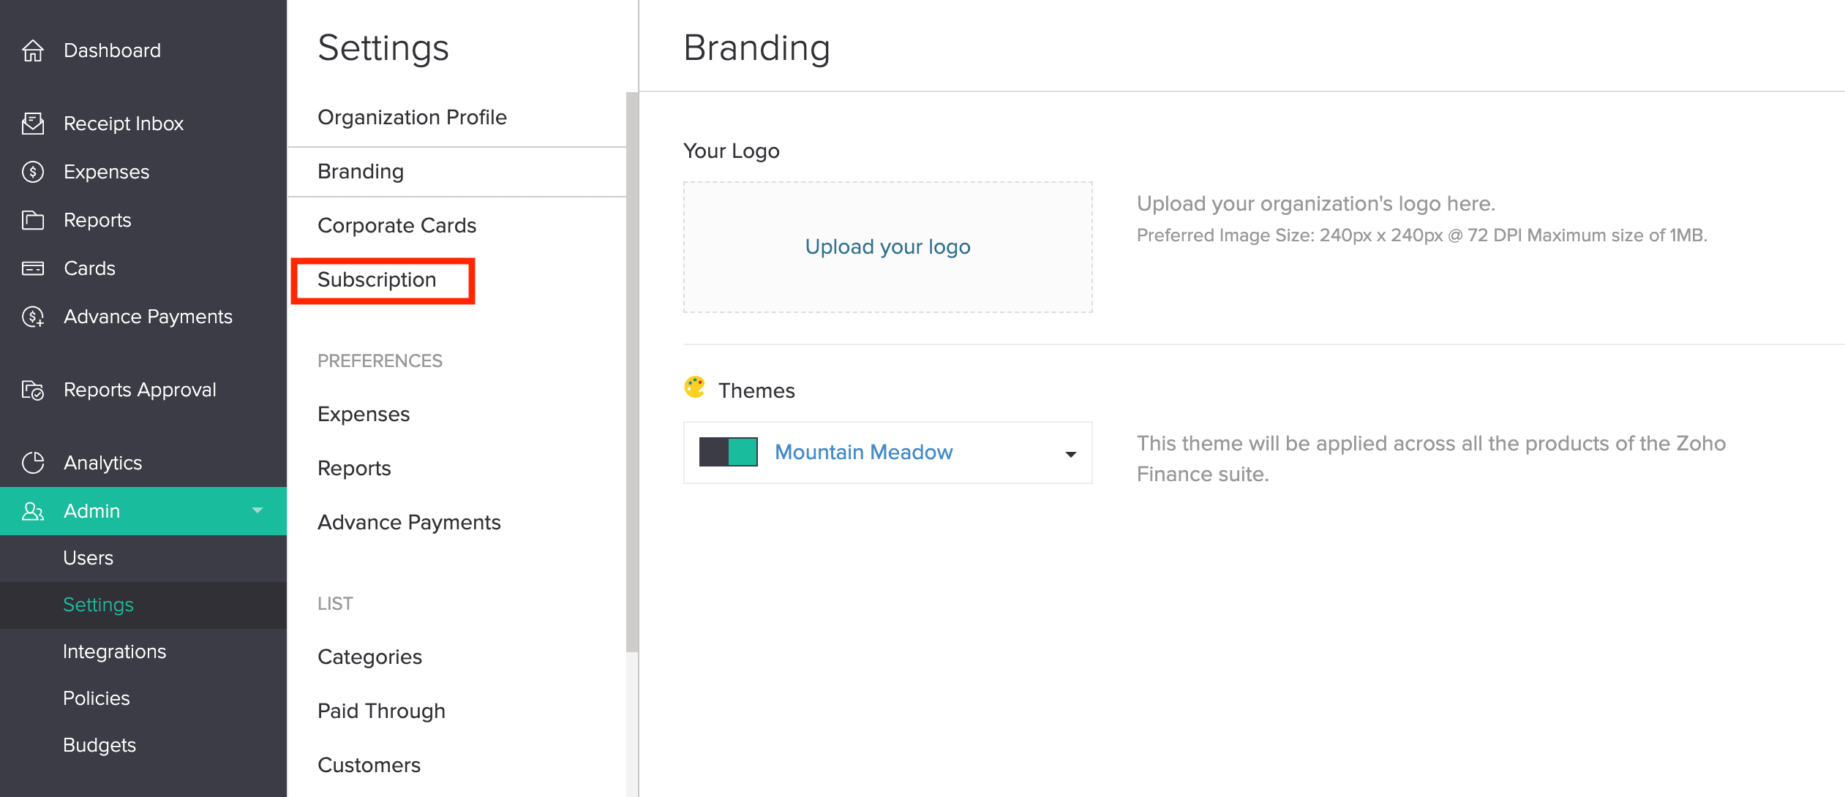The height and width of the screenshot is (797, 1845).
Task: Click the Dashboard home icon
Action: [x=33, y=50]
